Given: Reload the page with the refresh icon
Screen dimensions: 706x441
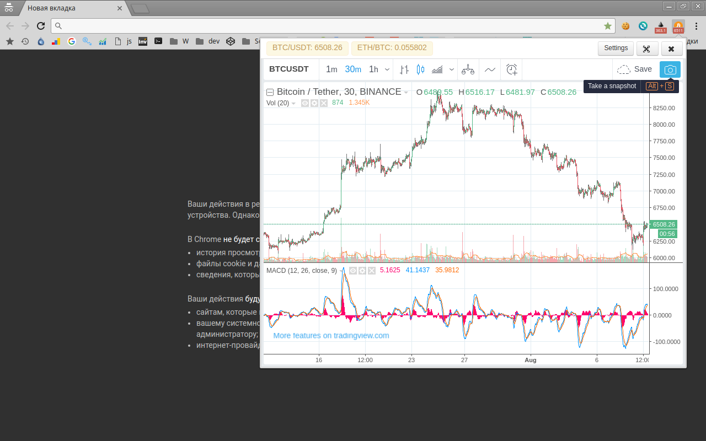Looking at the screenshot, I should pyautogui.click(x=41, y=26).
